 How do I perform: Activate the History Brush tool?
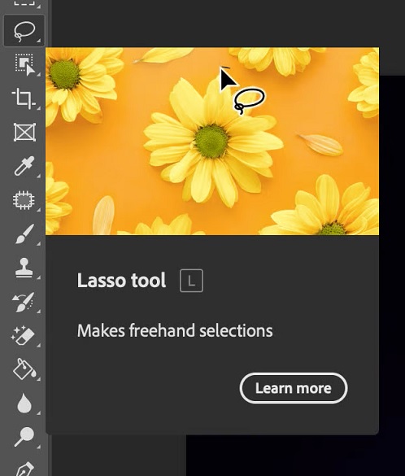[x=24, y=302]
